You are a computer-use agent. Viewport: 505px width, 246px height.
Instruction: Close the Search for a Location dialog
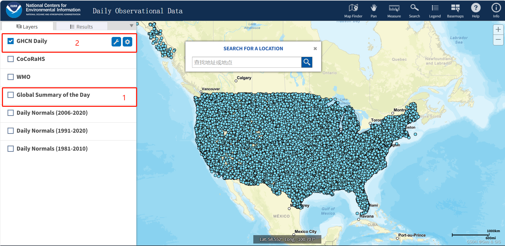315,49
